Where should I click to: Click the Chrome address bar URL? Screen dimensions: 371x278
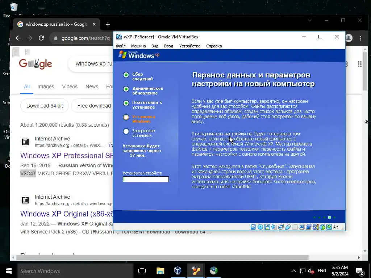87,38
